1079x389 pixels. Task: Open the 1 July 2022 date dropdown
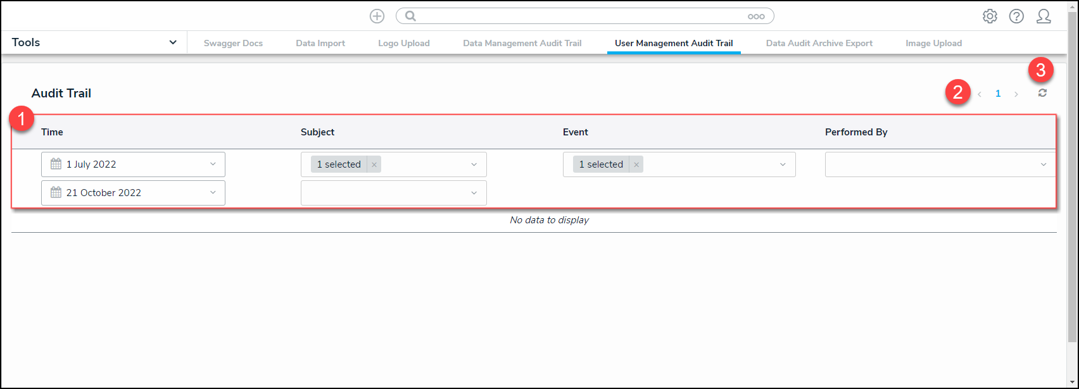point(213,164)
